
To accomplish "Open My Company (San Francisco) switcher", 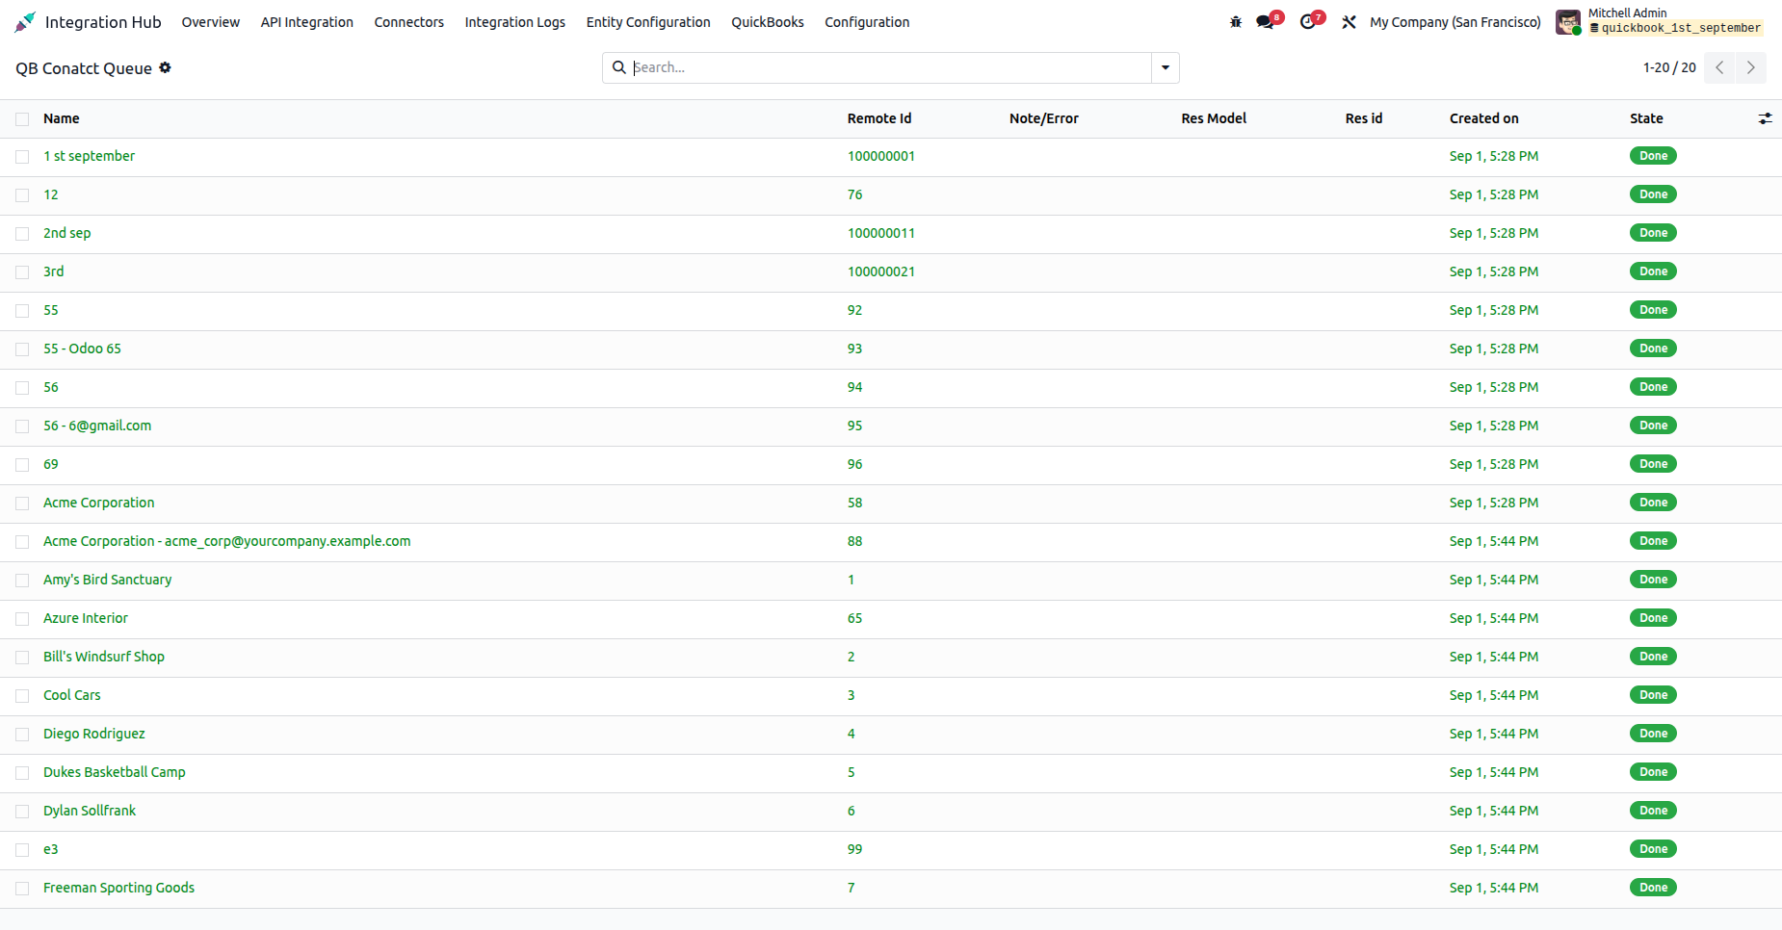I will [x=1455, y=22].
